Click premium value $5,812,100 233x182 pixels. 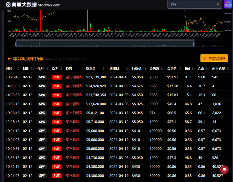(x=95, y=113)
